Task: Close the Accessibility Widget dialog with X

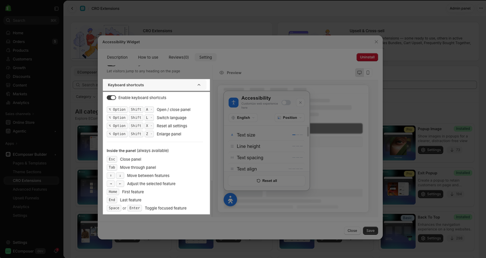Action: coord(376,42)
